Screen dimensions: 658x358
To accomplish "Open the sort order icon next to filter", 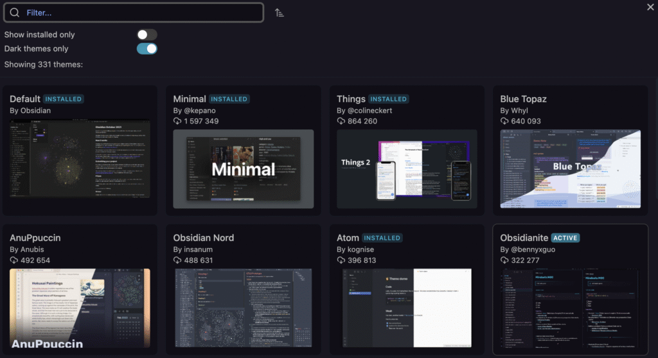I will (279, 13).
